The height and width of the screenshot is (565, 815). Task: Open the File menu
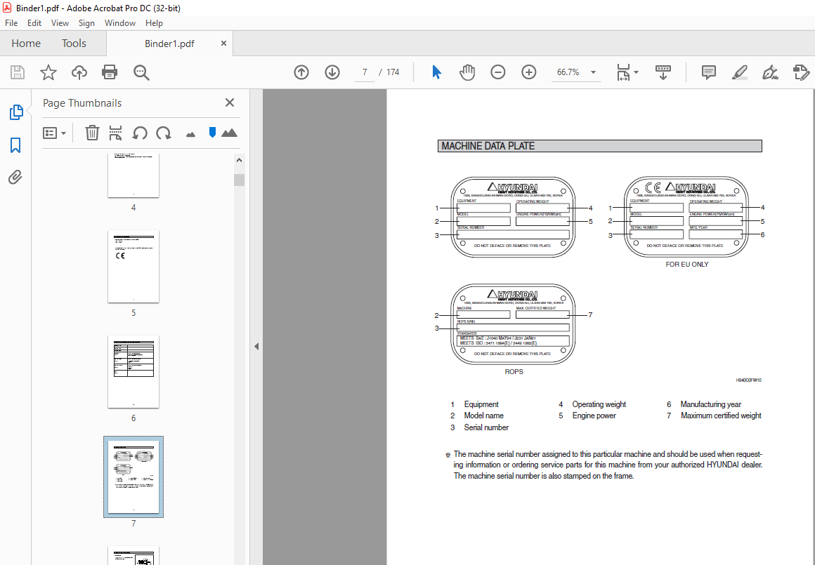[11, 23]
